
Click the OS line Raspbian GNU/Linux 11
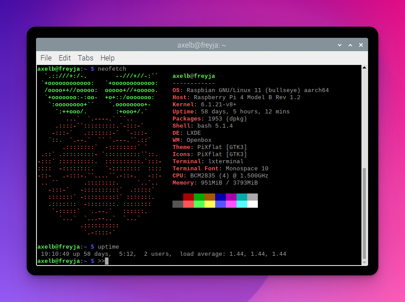(251, 90)
